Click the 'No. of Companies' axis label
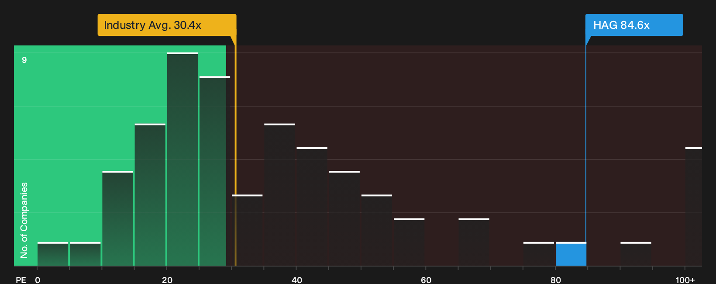This screenshot has height=284, width=716. (x=24, y=220)
